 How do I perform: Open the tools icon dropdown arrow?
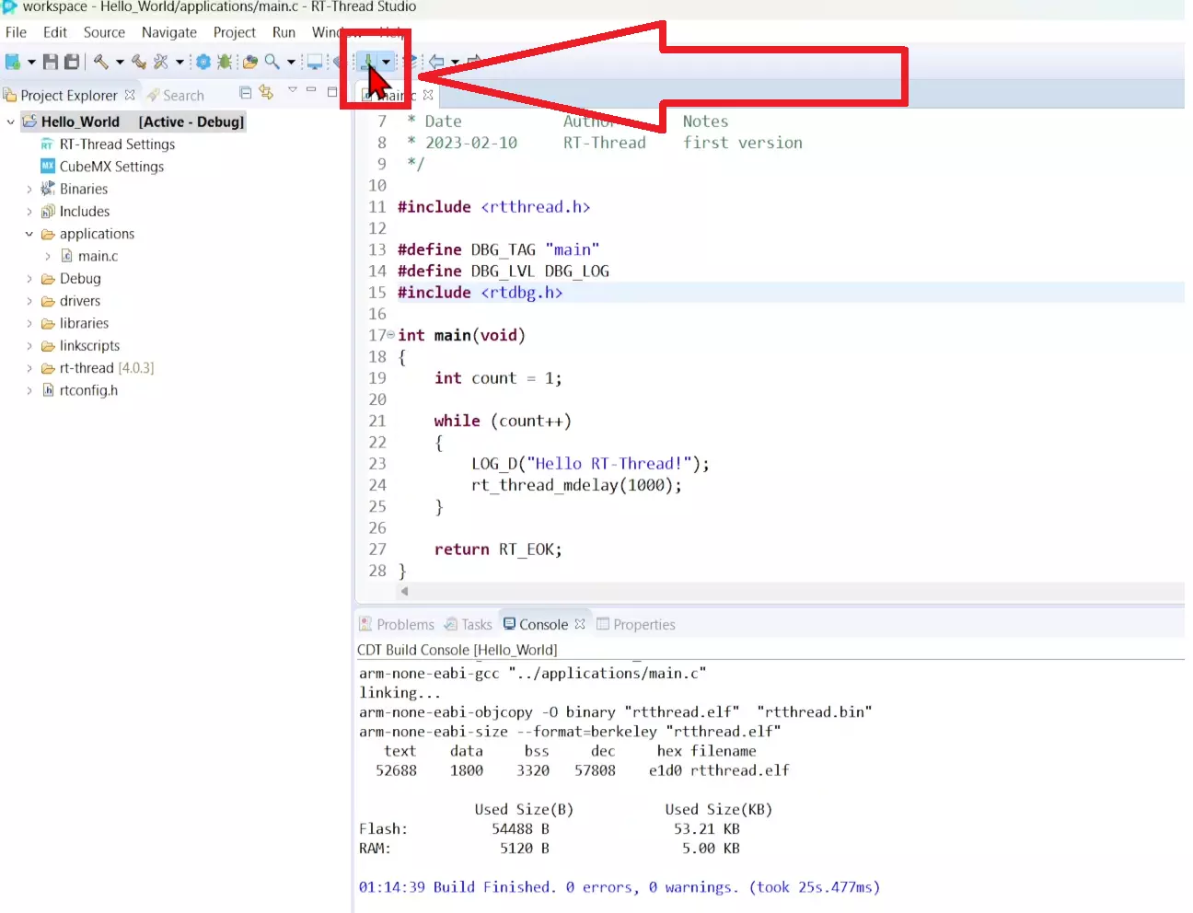pyautogui.click(x=180, y=62)
